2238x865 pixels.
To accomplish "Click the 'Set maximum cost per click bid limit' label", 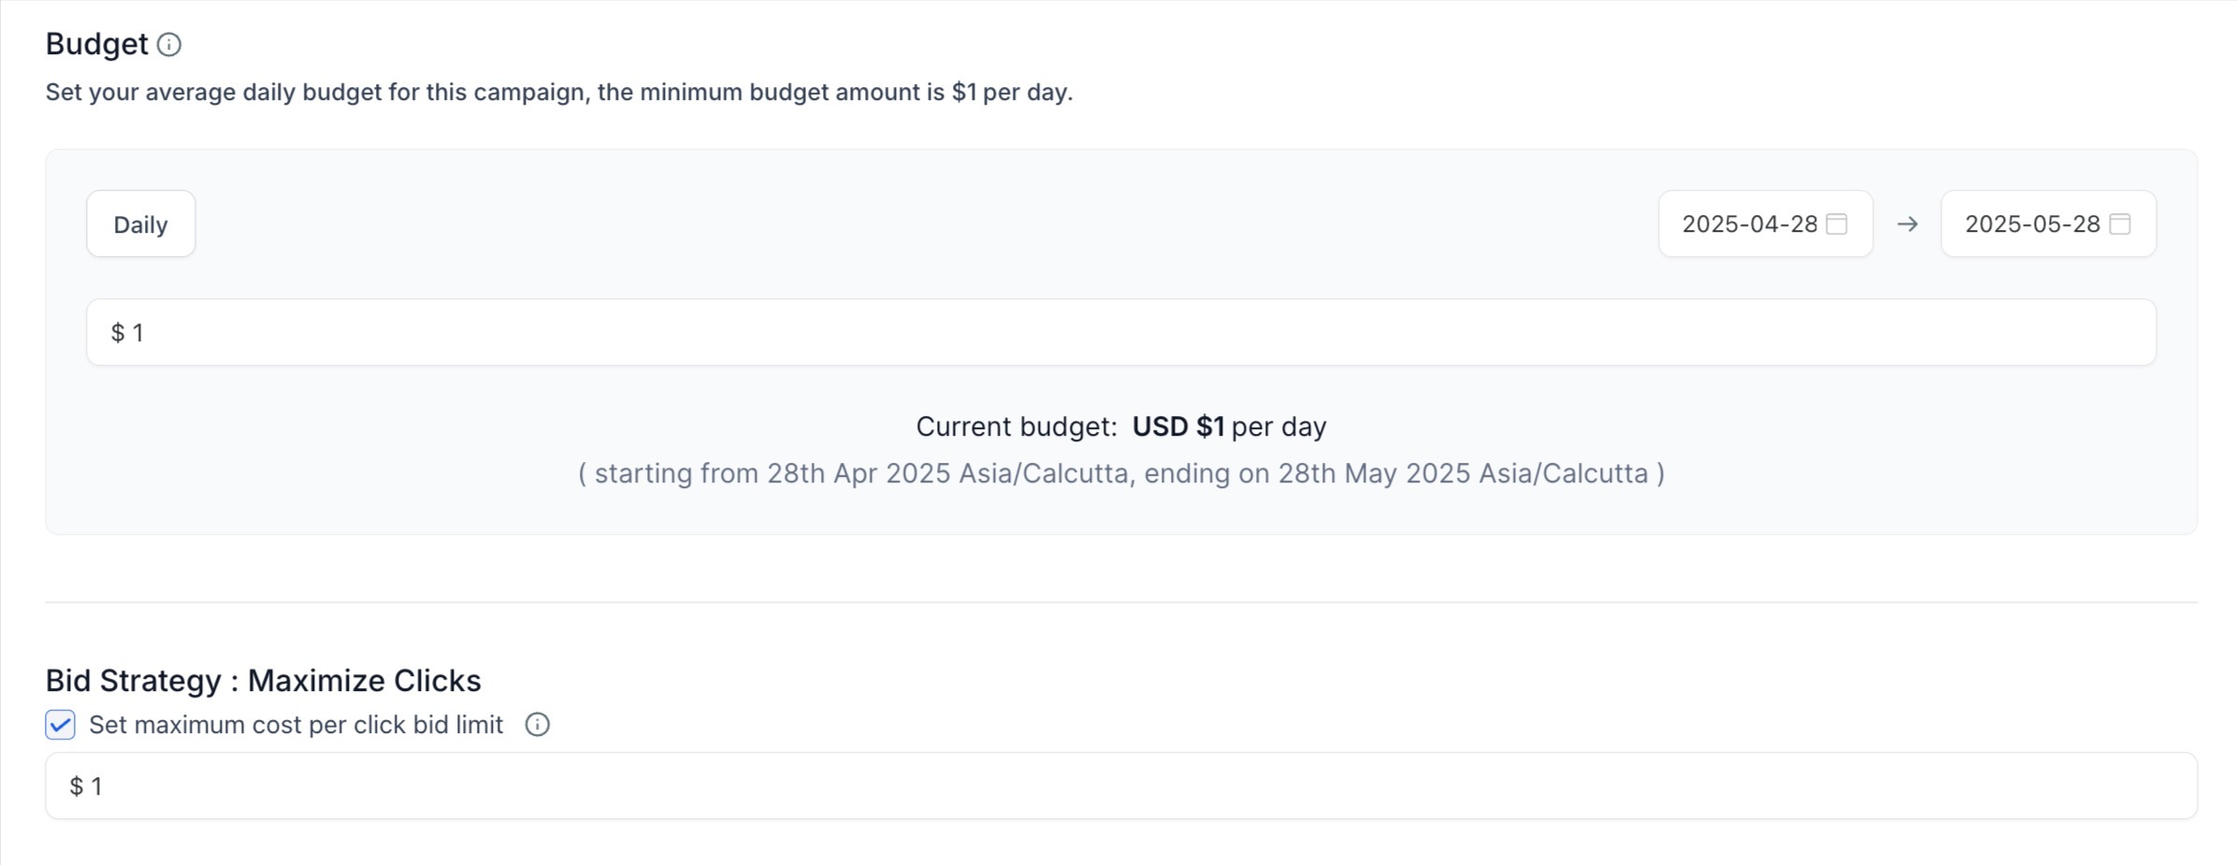I will click(x=296, y=725).
